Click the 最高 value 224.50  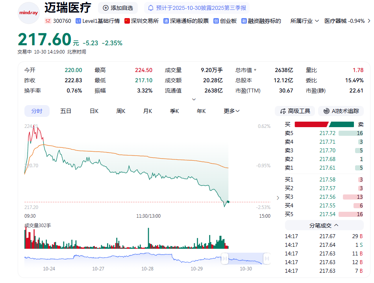click(144, 70)
